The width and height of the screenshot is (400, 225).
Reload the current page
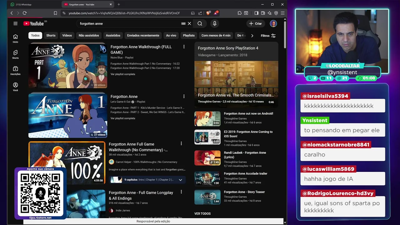click(x=25, y=13)
